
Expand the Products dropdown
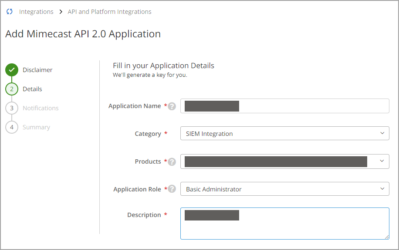point(285,161)
